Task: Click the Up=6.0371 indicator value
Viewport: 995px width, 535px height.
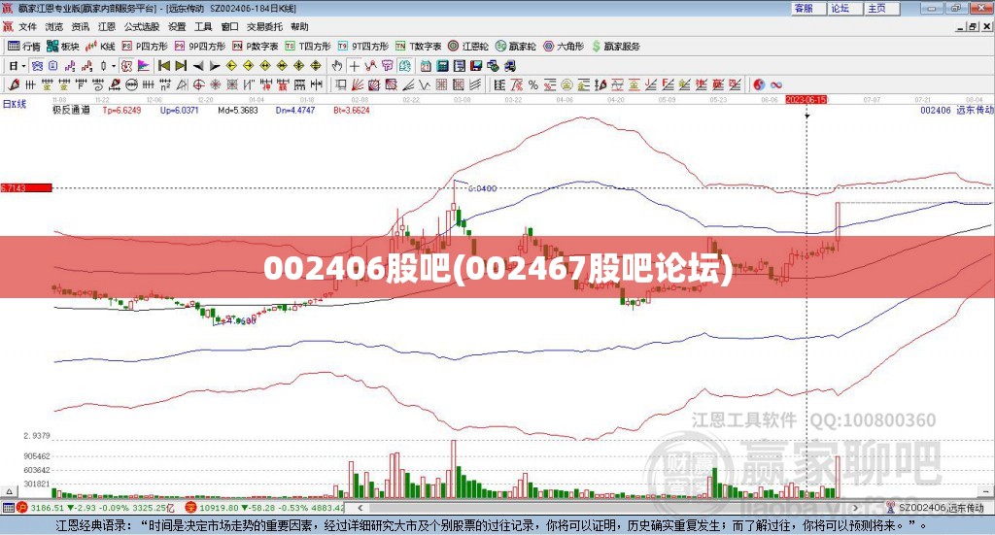Action: pyautogui.click(x=180, y=110)
